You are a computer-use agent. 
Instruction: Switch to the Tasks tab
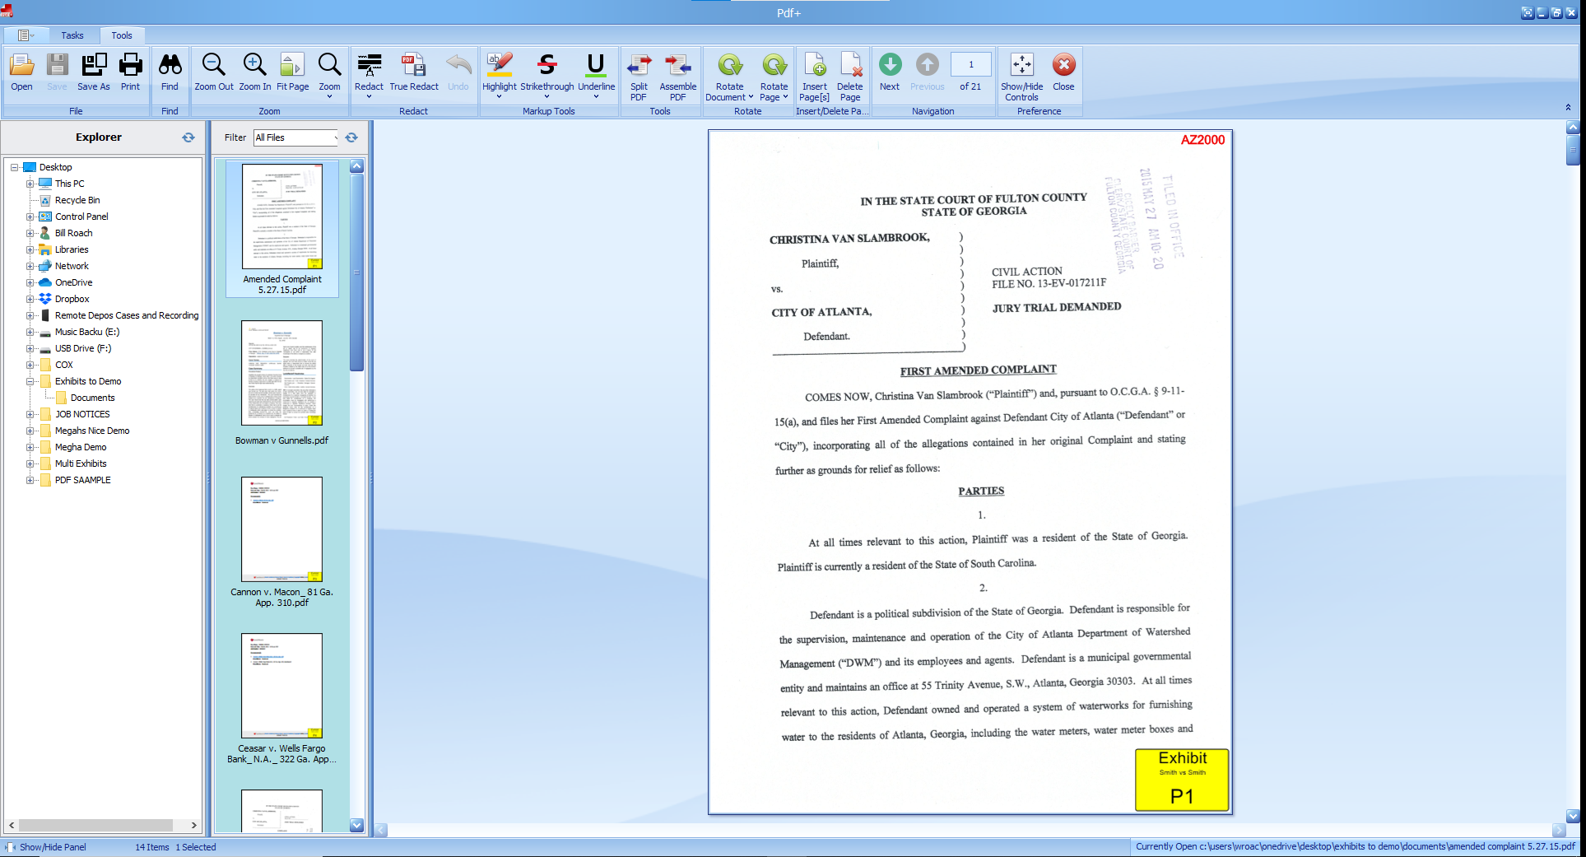pos(72,35)
